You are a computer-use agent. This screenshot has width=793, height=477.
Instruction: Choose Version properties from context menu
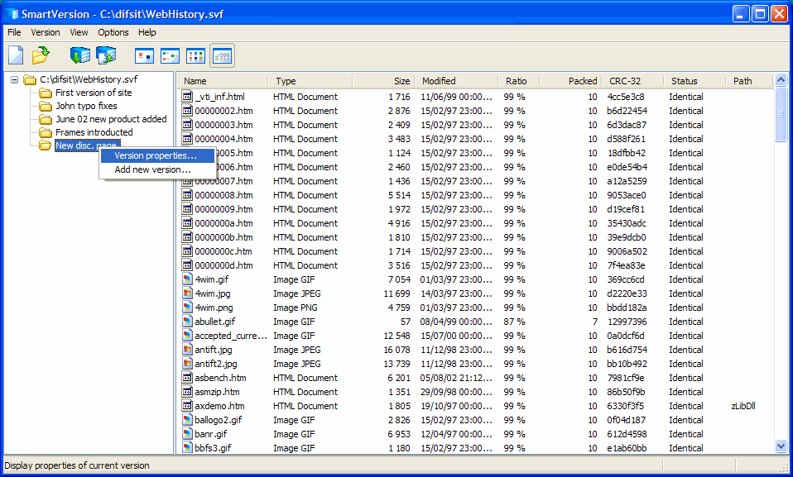(x=157, y=155)
